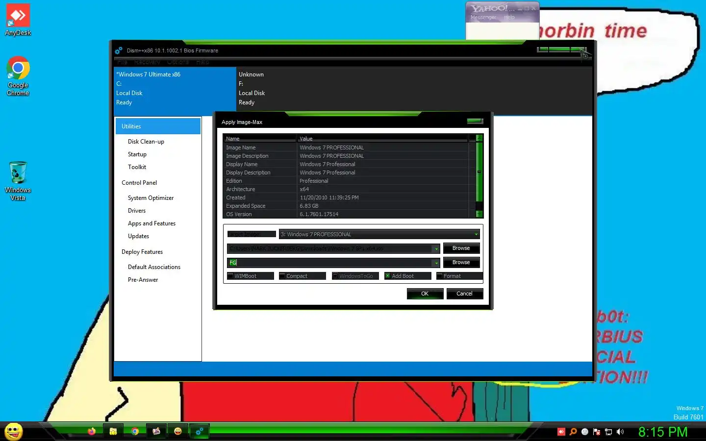The image size is (706, 441).
Task: Open Yahoo Messenger smiley taskbar icon
Action: 178,431
